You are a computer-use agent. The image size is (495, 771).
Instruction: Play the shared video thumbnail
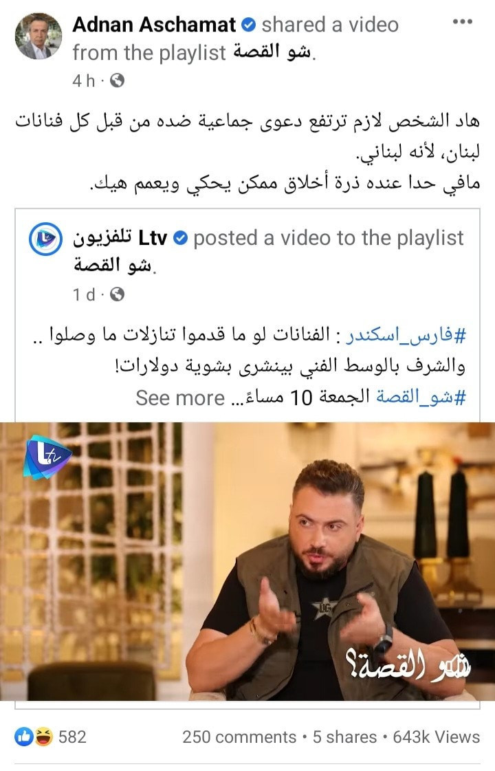click(x=247, y=561)
